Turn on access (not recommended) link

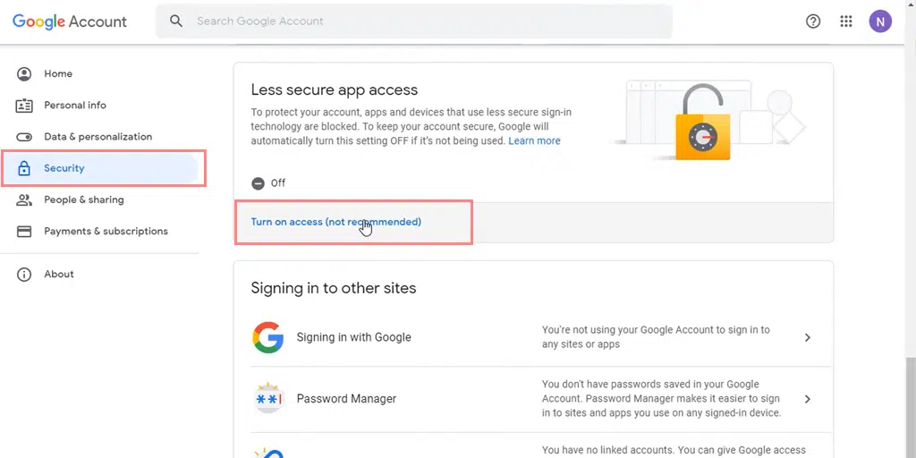335,222
